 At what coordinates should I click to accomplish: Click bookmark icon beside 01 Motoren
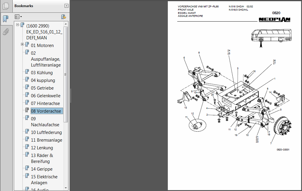27,45
